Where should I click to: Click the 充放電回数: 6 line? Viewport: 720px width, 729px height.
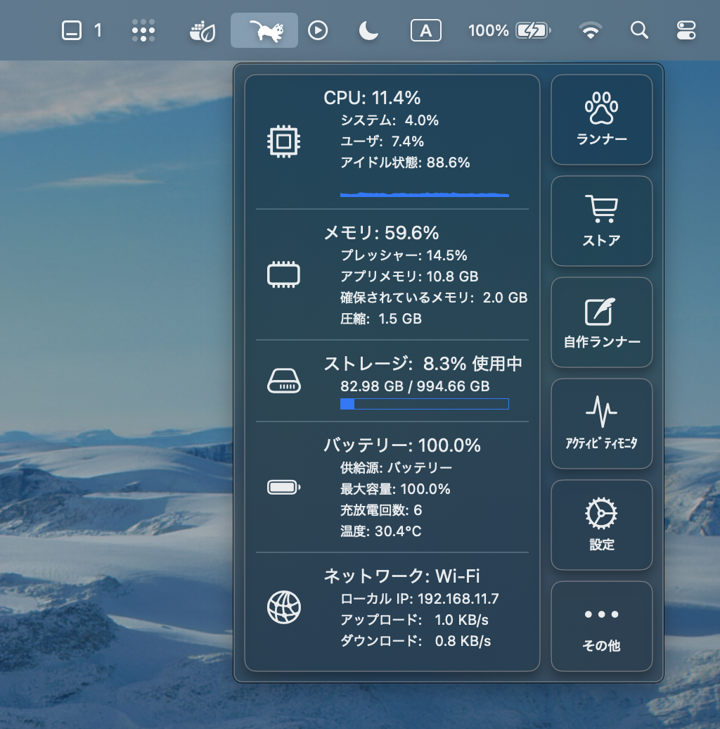pyautogui.click(x=381, y=510)
